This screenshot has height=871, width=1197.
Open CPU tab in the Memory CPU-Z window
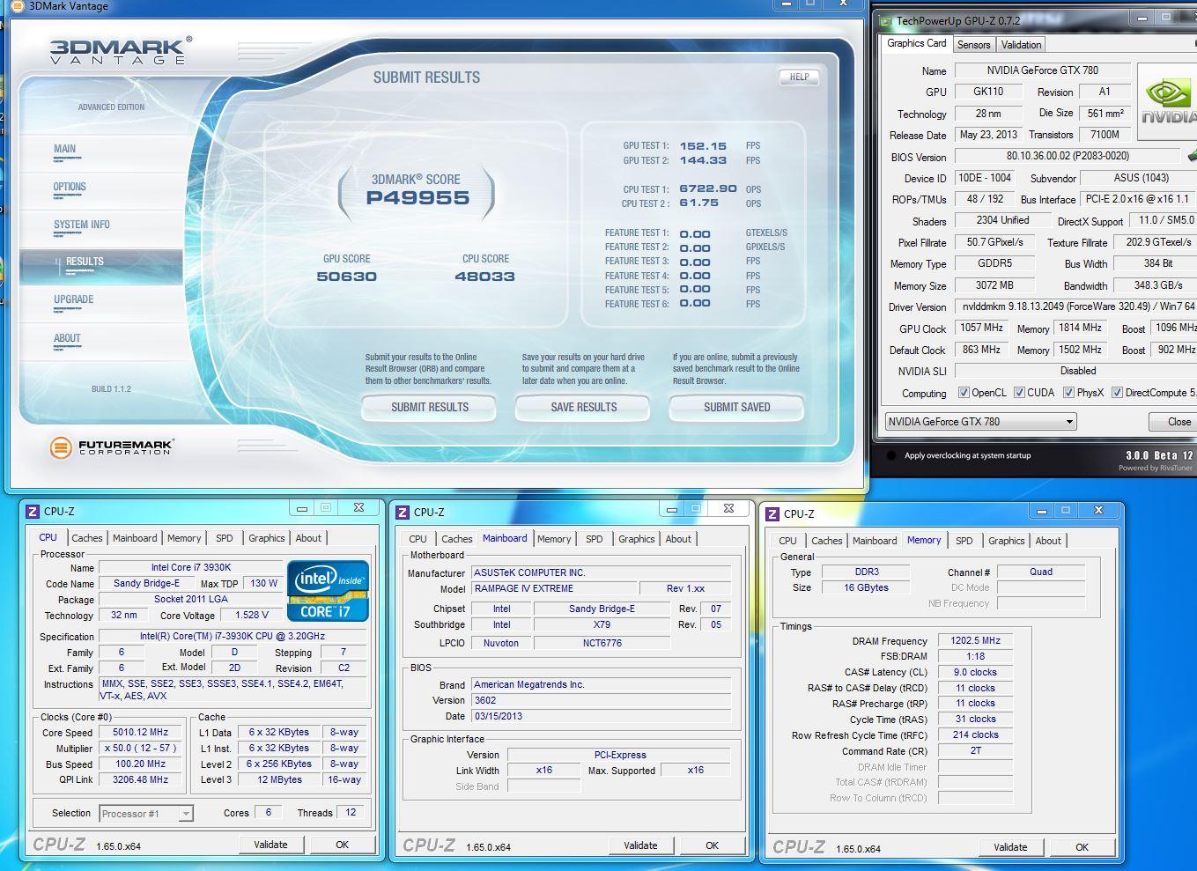[787, 541]
